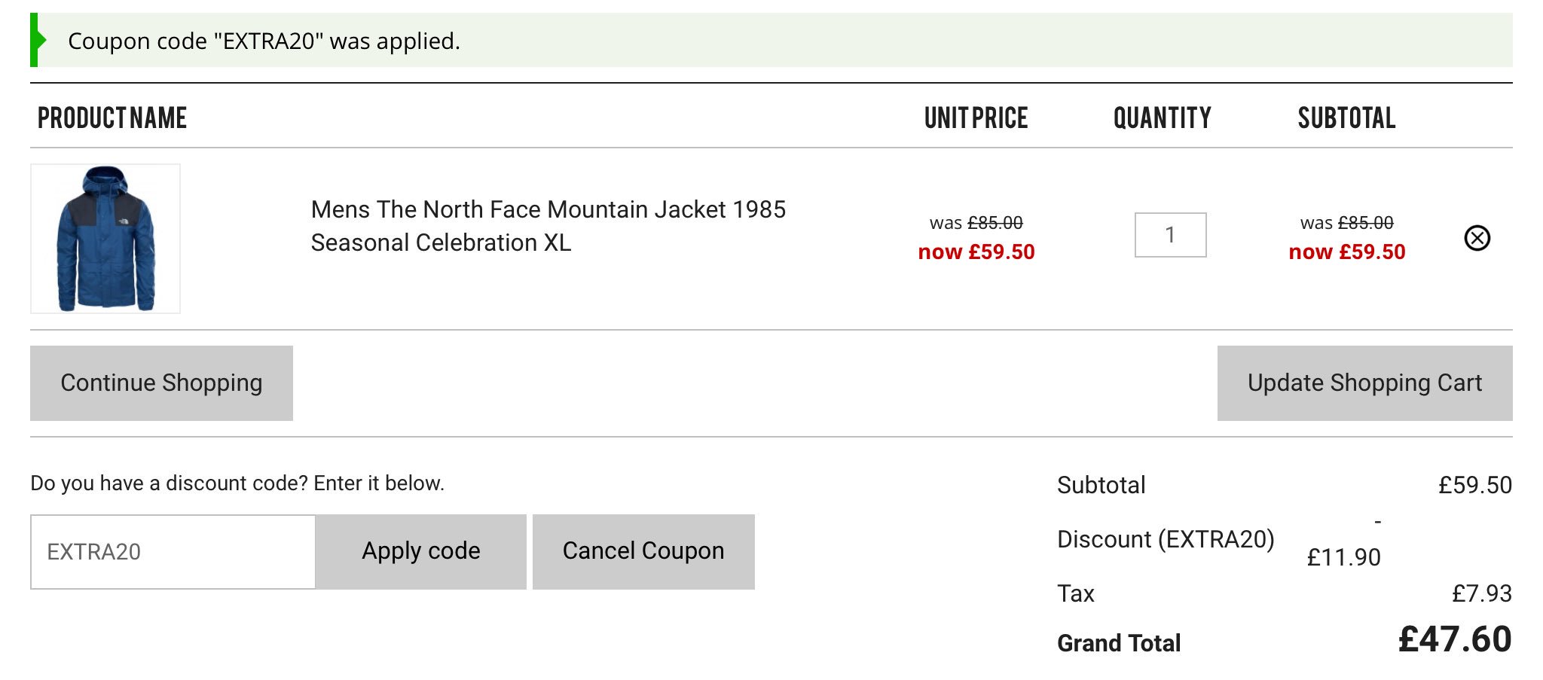Open the North Face jacket thumbnail

(x=105, y=238)
